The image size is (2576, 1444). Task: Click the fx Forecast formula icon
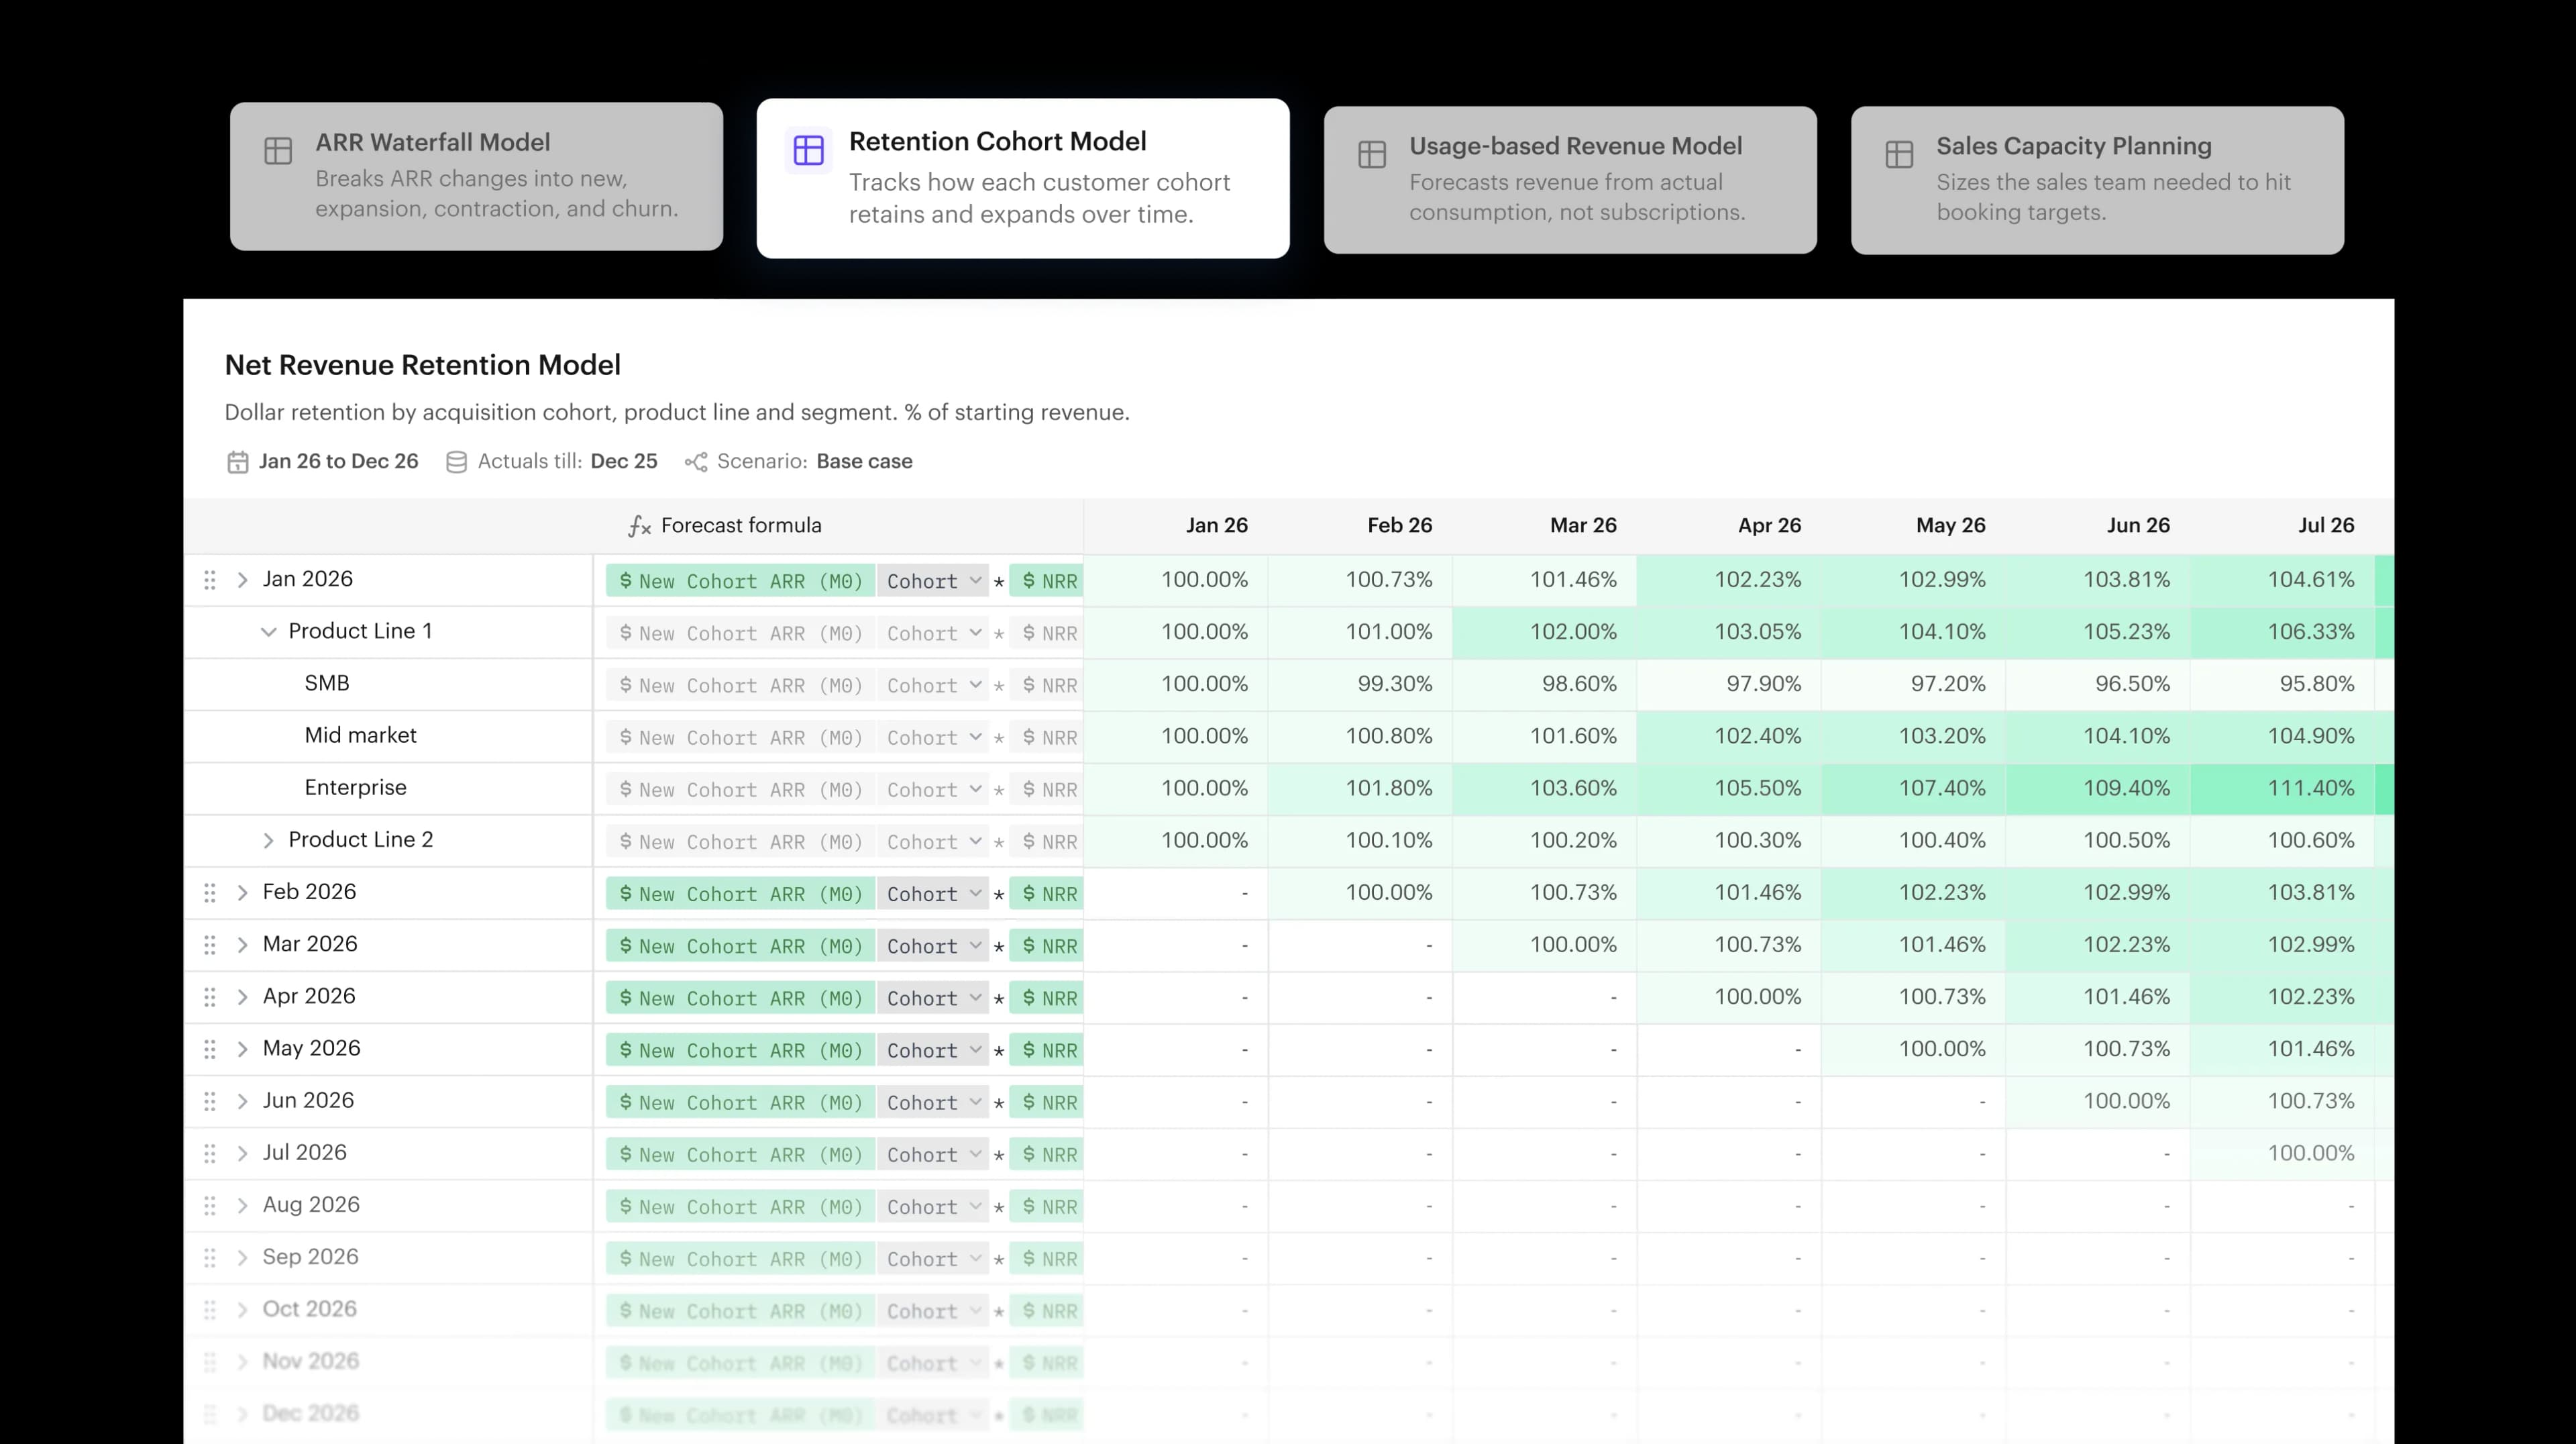coord(640,526)
